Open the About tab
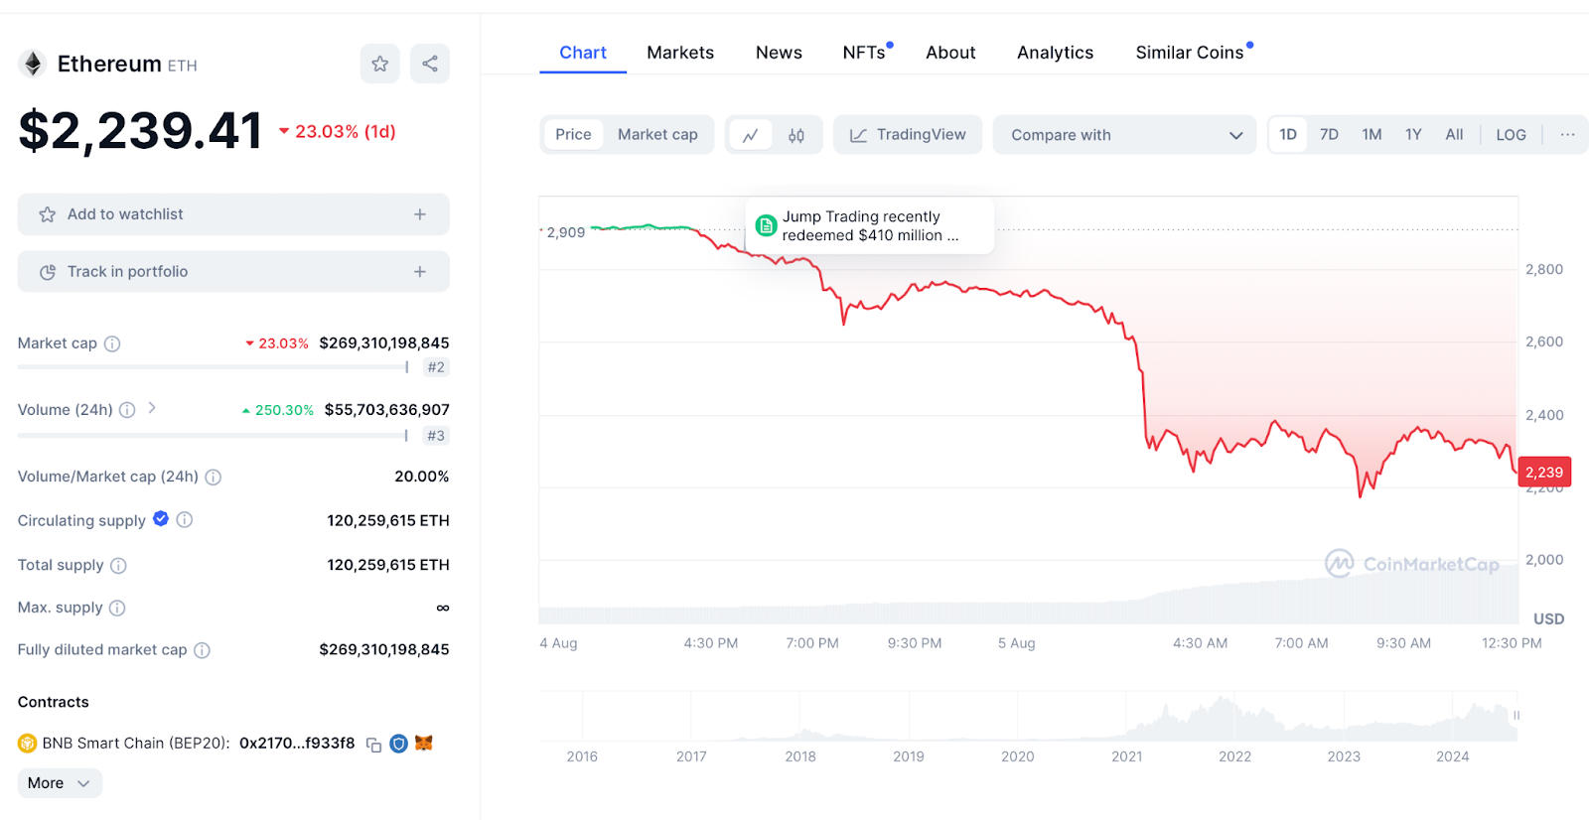Image resolution: width=1589 pixels, height=820 pixels. [x=950, y=53]
